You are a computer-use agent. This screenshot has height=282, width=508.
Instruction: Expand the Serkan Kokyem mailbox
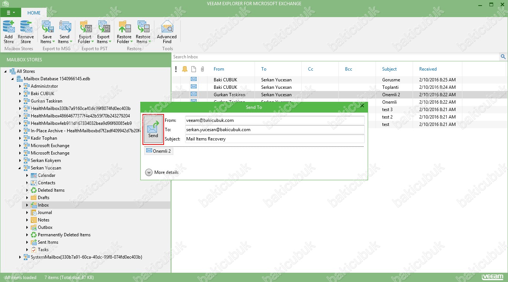click(x=20, y=161)
